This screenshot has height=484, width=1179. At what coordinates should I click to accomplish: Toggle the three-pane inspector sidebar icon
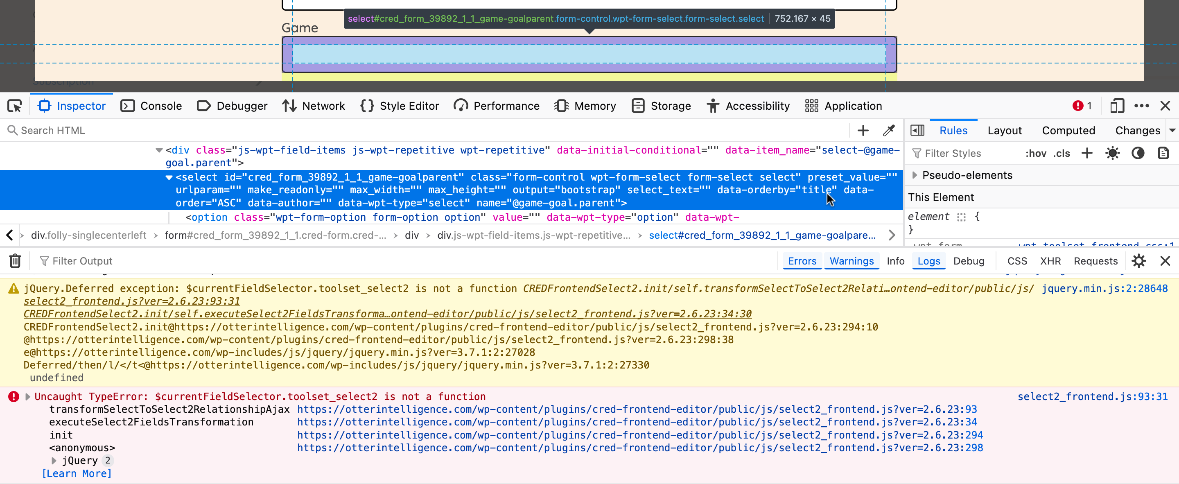click(917, 131)
